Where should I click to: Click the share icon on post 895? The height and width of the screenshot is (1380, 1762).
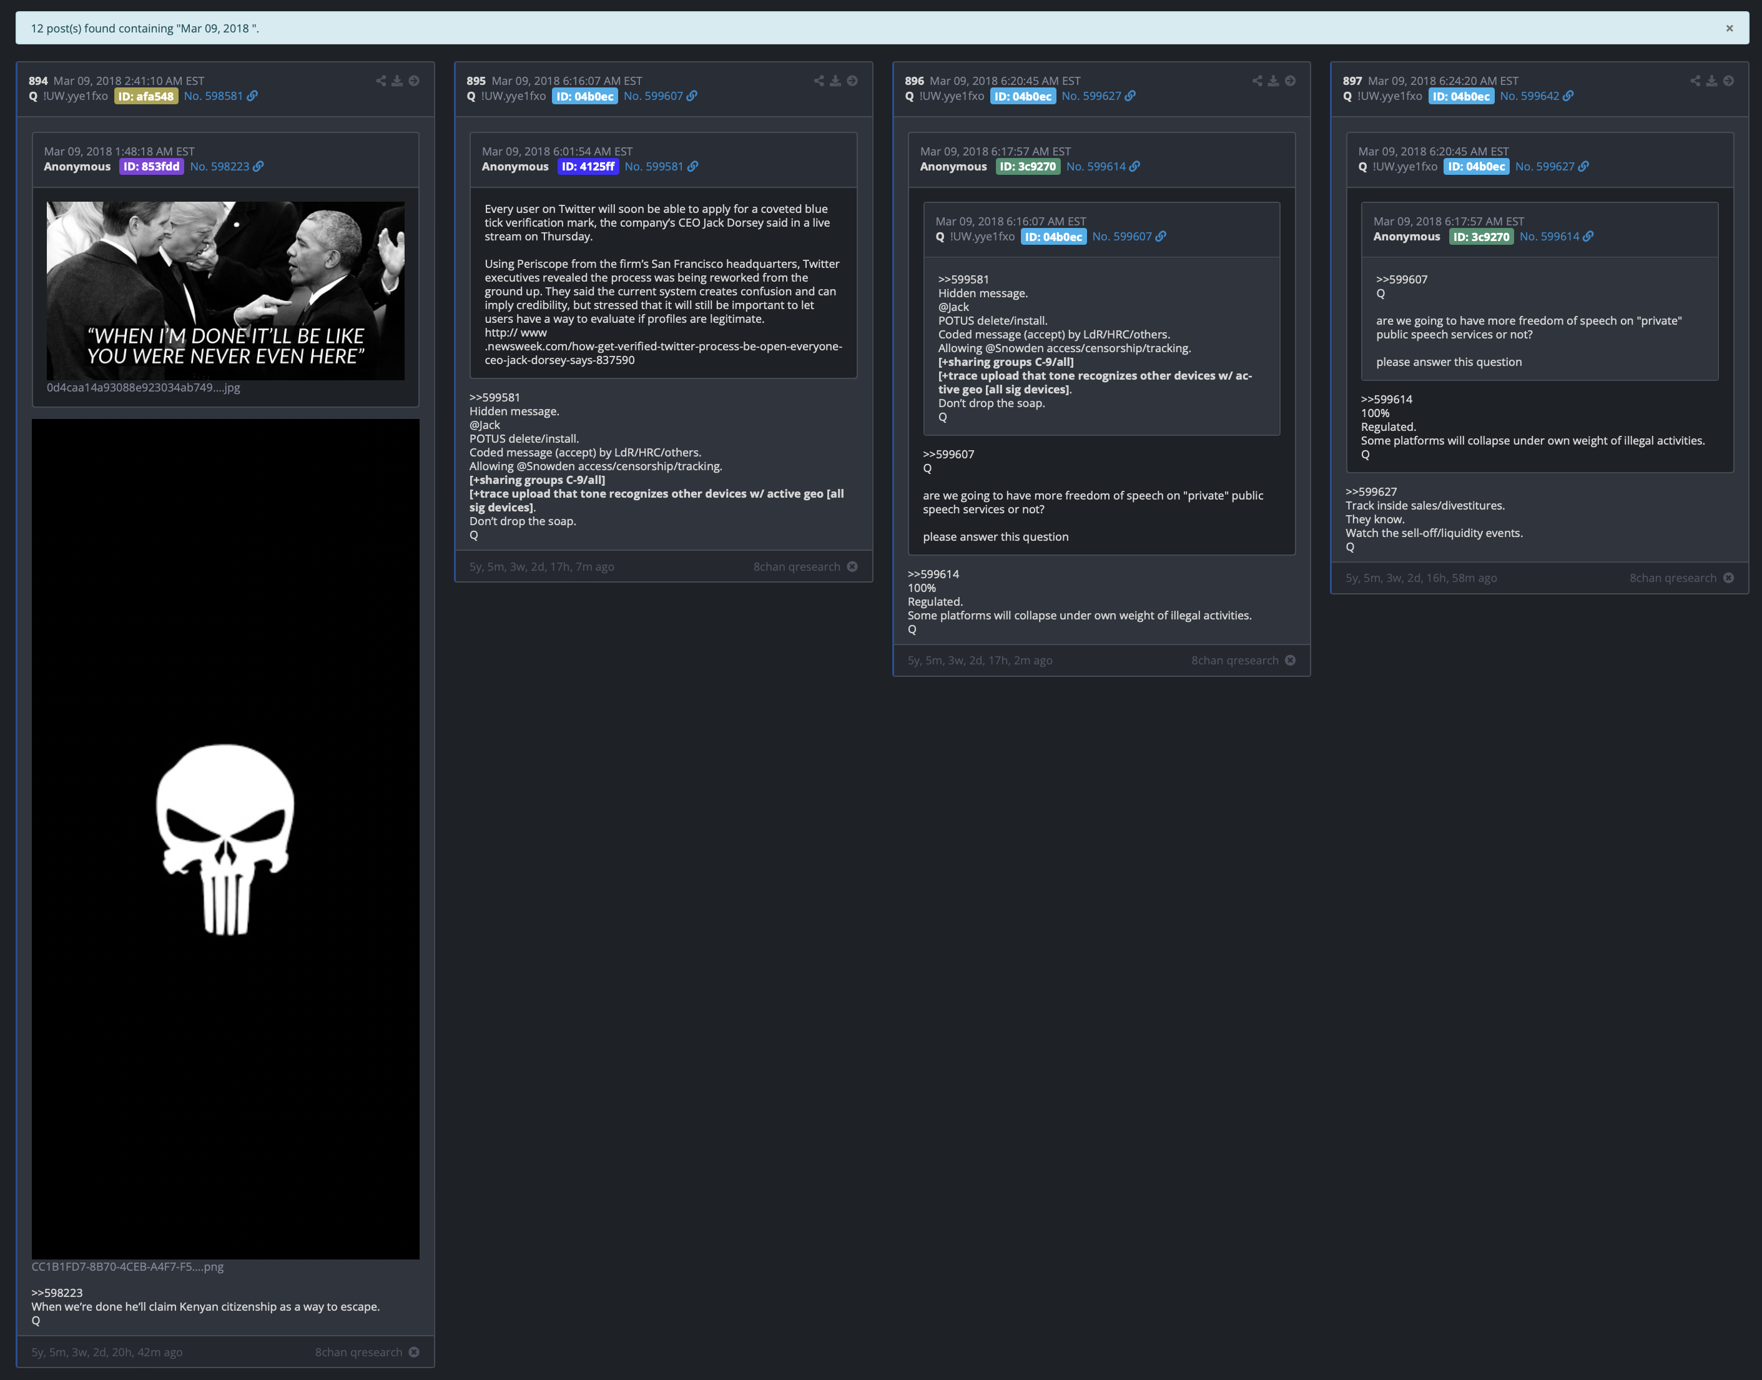[819, 81]
